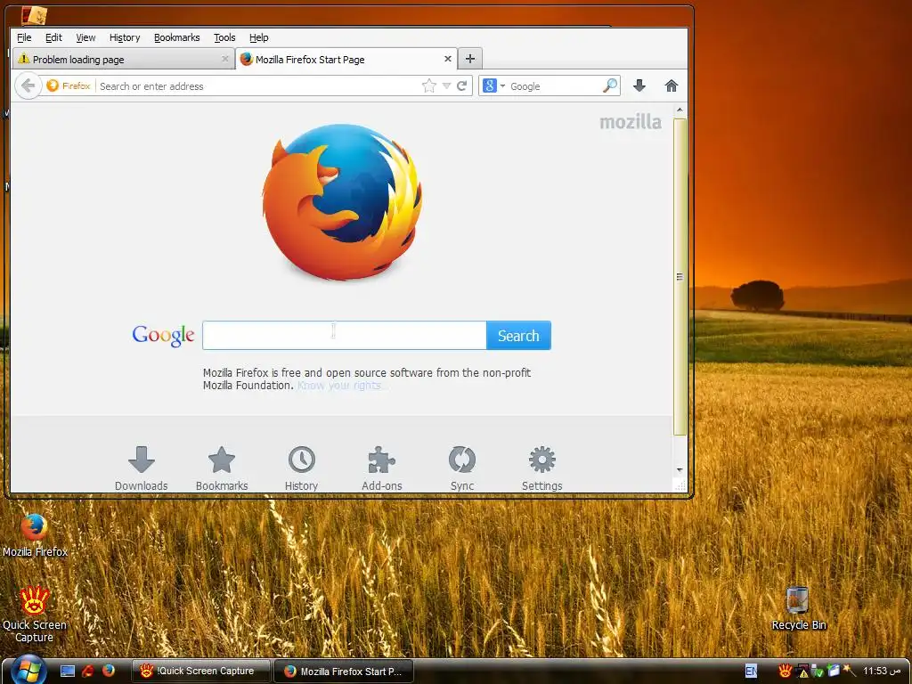Open the Know your rights link

coord(341,386)
